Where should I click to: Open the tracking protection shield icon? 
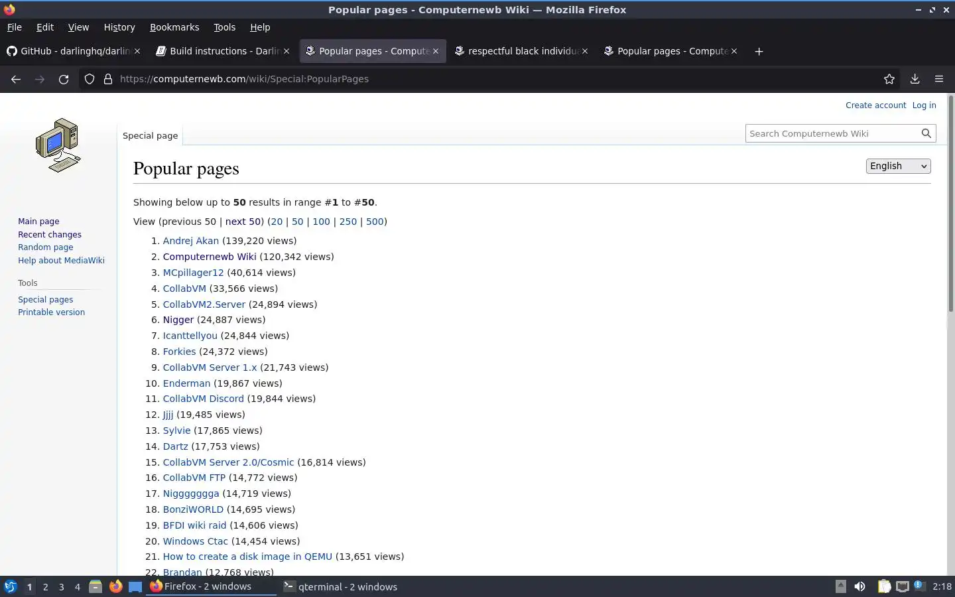pyautogui.click(x=90, y=79)
